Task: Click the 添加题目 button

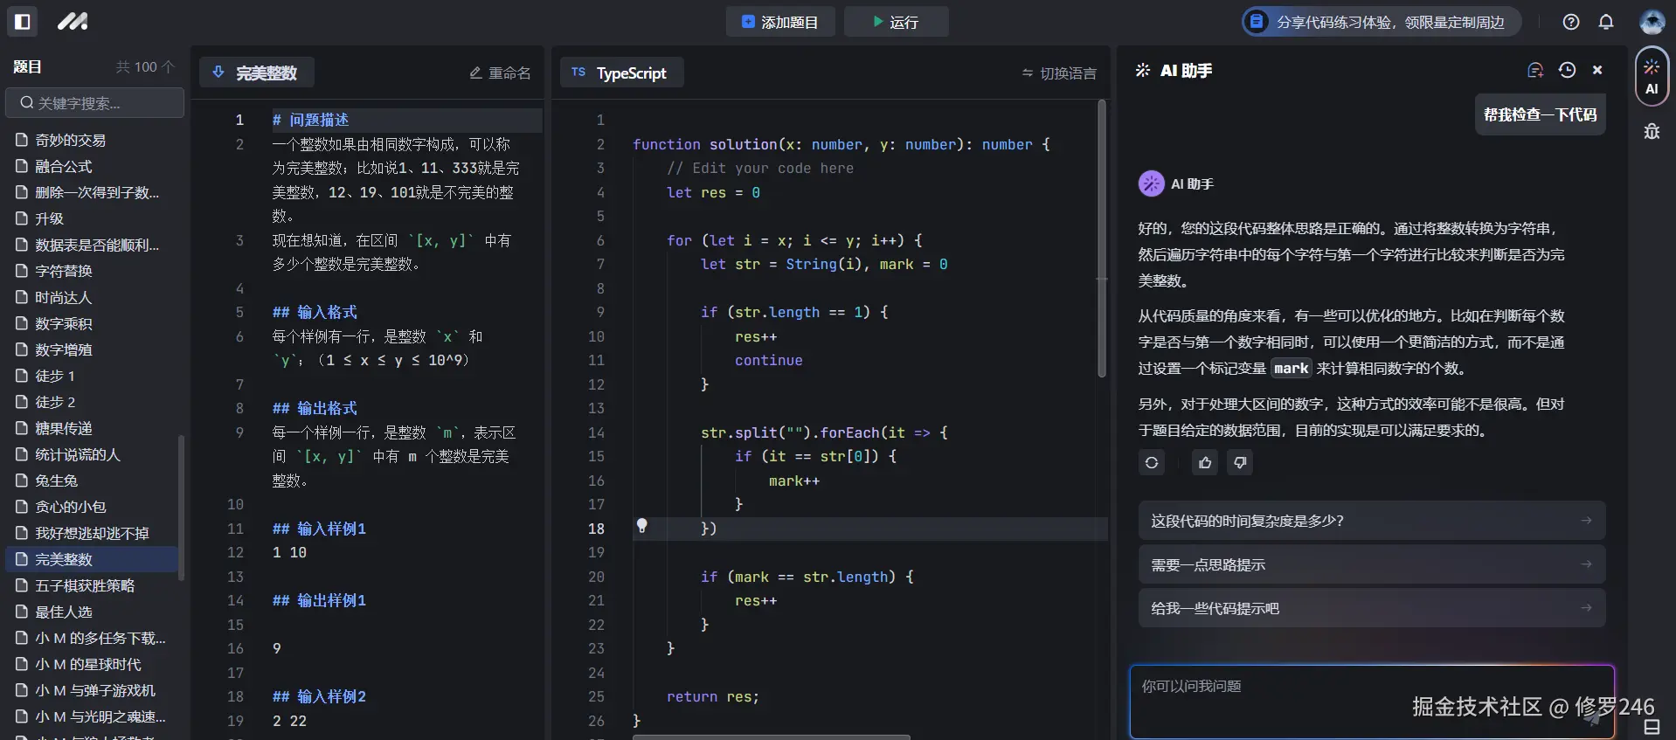Action: 779,22
